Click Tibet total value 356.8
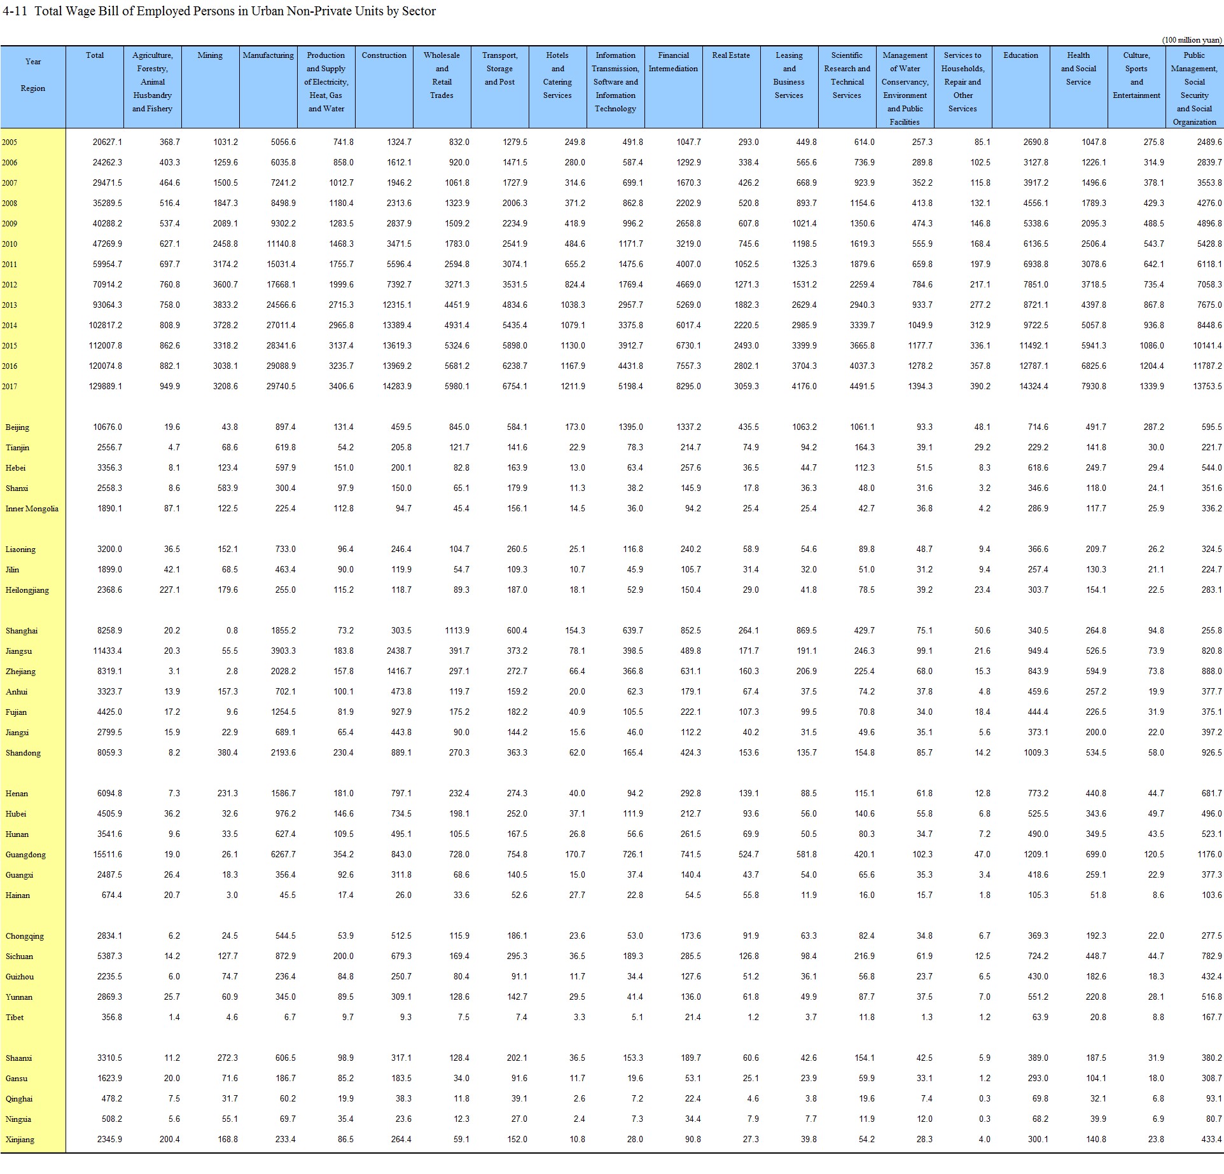This screenshot has height=1174, width=1224. point(112,1018)
